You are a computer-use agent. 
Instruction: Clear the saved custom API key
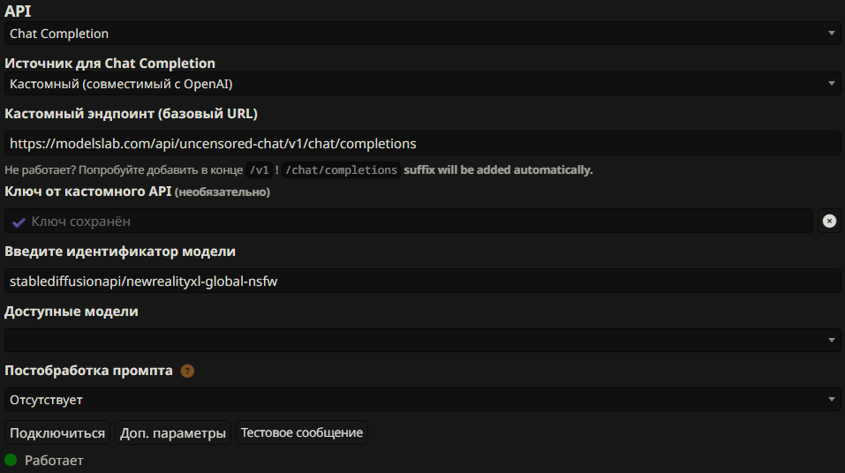point(829,221)
